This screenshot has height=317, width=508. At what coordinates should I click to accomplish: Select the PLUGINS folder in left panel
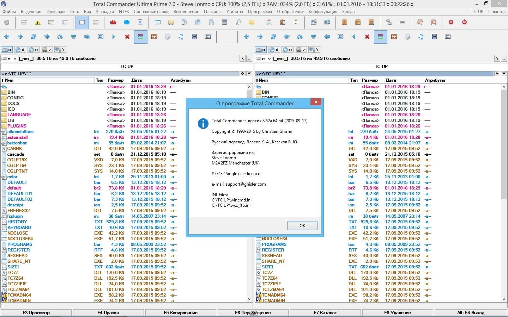point(17,126)
